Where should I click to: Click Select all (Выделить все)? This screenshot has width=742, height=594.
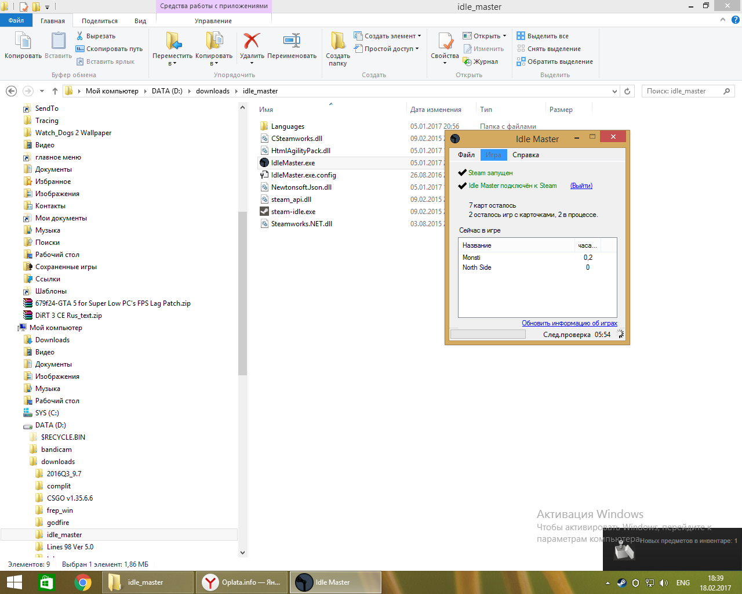pyautogui.click(x=543, y=36)
